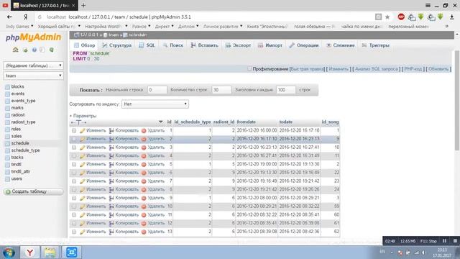This screenshot has width=460, height=259.
Task: Click the column sort arrow before id
Action: pos(160,122)
